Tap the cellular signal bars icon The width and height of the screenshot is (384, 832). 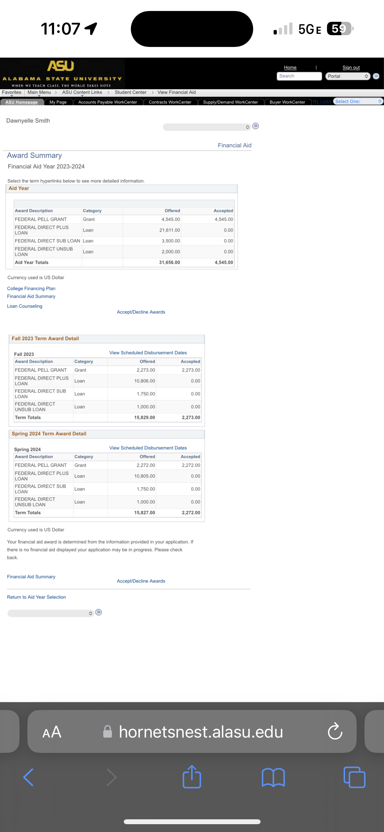point(283,29)
